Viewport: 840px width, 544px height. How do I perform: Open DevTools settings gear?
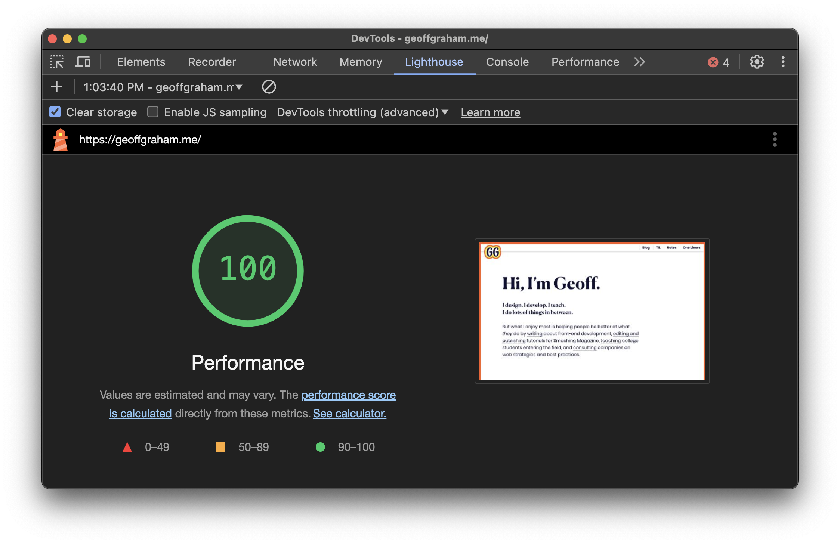point(757,62)
